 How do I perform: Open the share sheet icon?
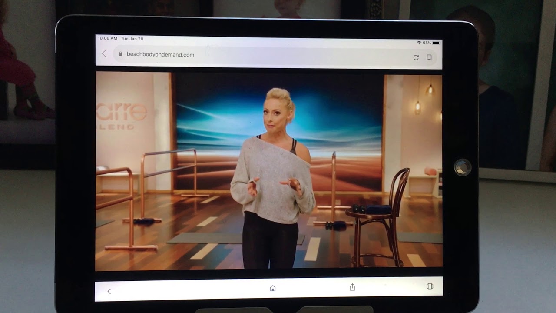click(352, 287)
